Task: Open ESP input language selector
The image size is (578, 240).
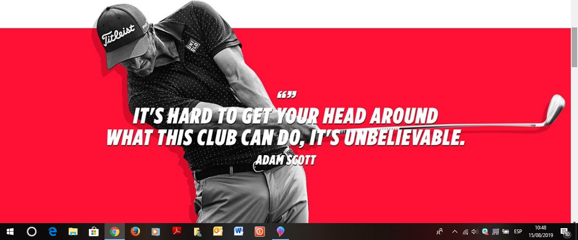Action: pos(518,232)
